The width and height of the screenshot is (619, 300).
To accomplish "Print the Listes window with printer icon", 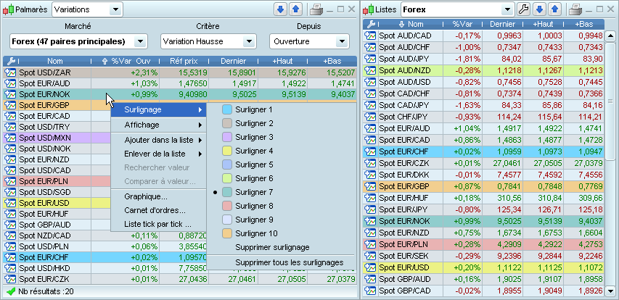I will pos(575,9).
